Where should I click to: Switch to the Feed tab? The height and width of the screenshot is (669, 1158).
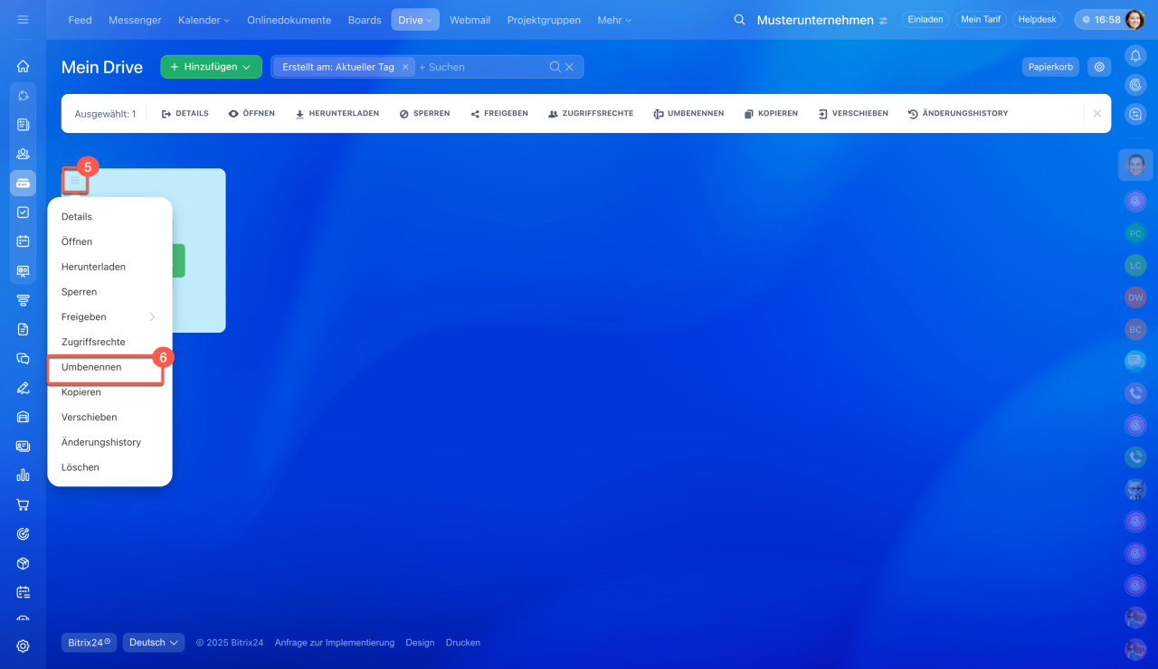point(80,20)
